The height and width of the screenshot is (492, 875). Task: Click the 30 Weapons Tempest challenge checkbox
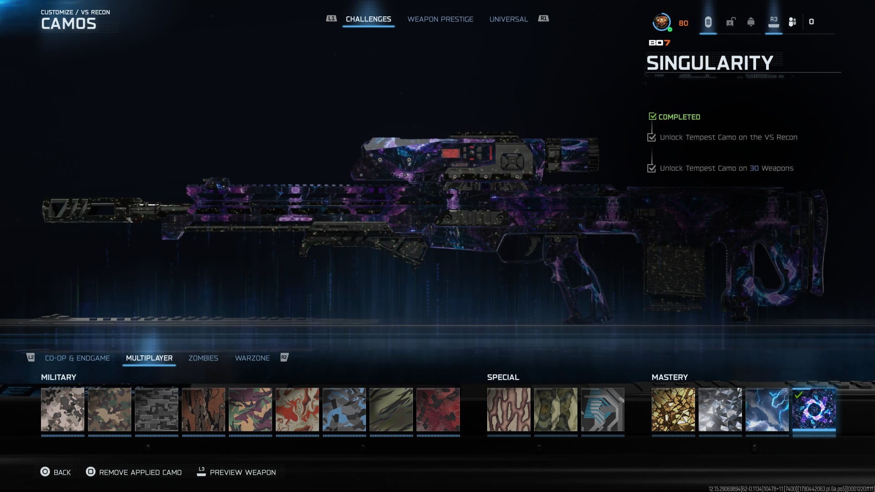(x=651, y=168)
